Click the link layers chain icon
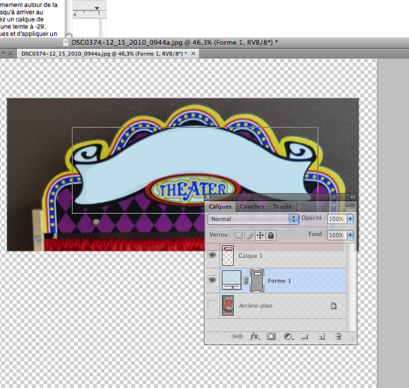 237,336
